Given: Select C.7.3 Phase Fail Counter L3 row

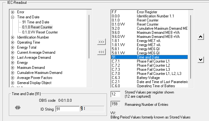Looking at the screenshot, I should 149,70.
